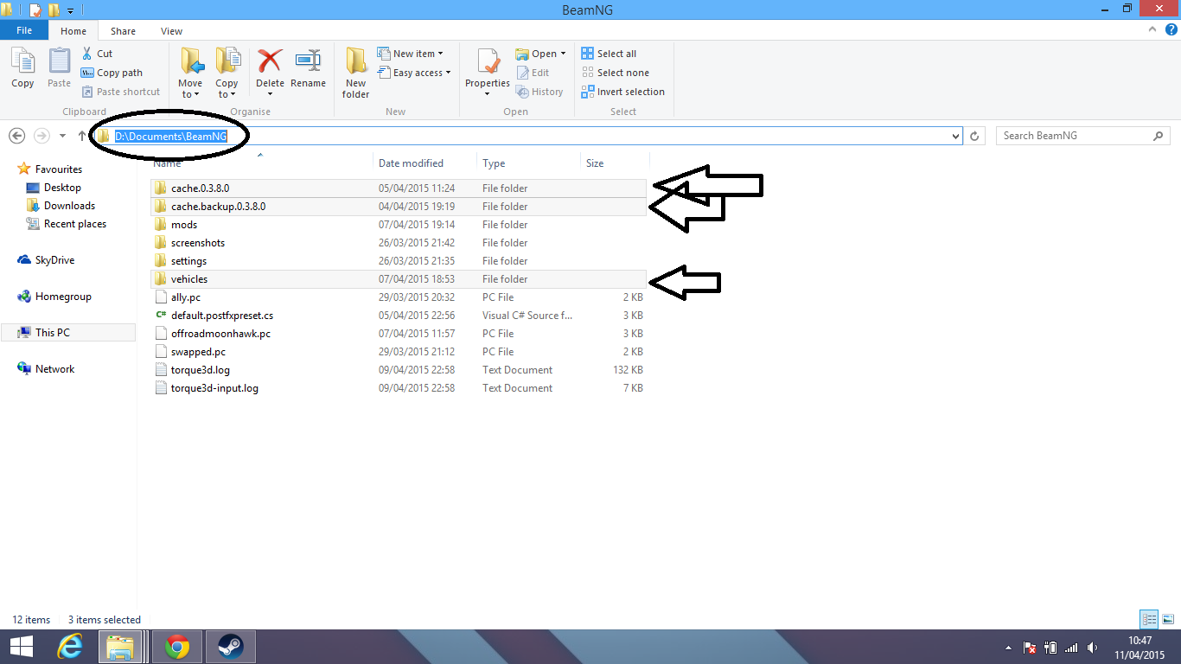1181x664 pixels.
Task: Go up one folder level
Action: point(82,136)
